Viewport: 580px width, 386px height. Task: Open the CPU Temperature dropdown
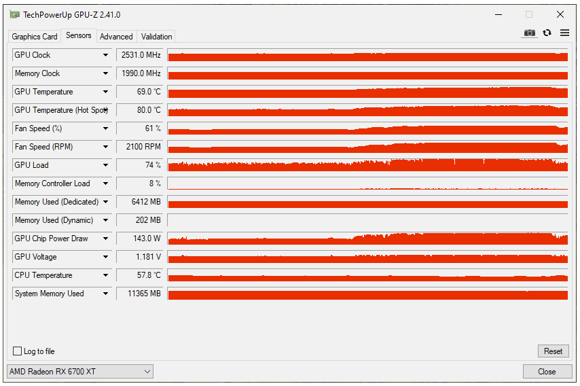105,275
